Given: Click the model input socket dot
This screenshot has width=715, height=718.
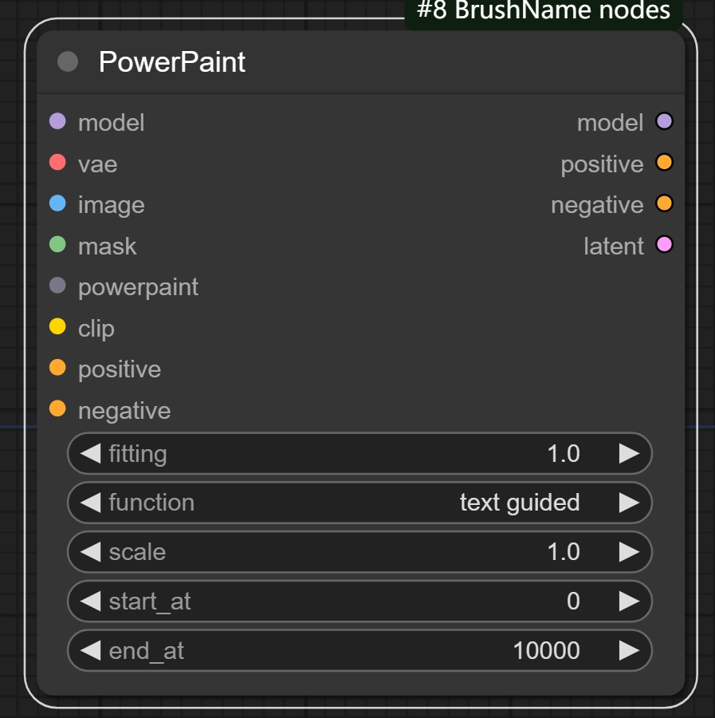Looking at the screenshot, I should tap(57, 122).
